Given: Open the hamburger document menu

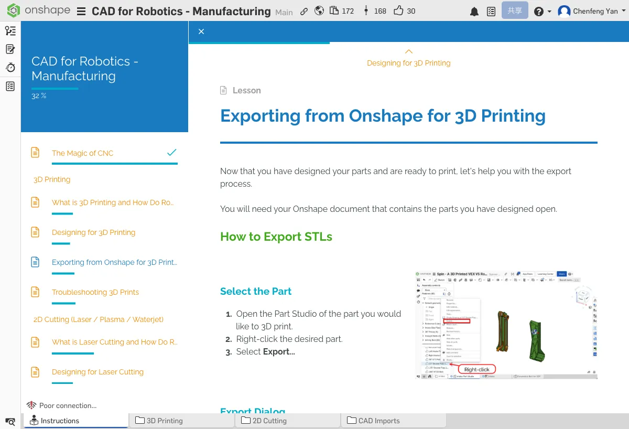Looking at the screenshot, I should point(81,12).
